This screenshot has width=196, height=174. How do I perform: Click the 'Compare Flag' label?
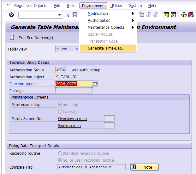[21, 167]
